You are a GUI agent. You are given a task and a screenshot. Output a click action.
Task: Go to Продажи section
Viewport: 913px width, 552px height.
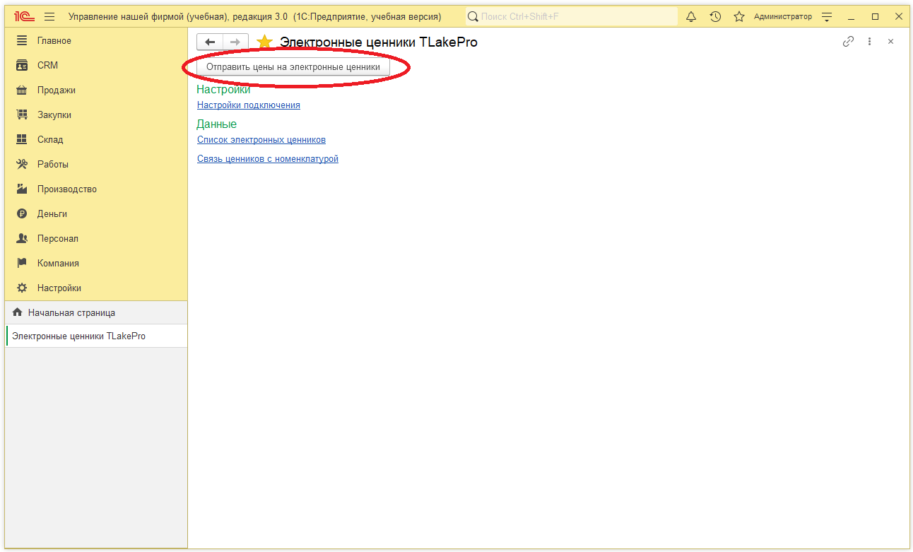click(56, 90)
